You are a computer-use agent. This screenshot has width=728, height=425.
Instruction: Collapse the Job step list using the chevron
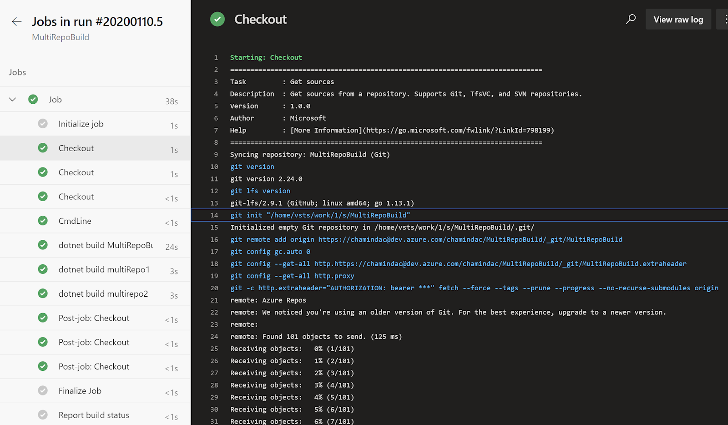click(12, 99)
